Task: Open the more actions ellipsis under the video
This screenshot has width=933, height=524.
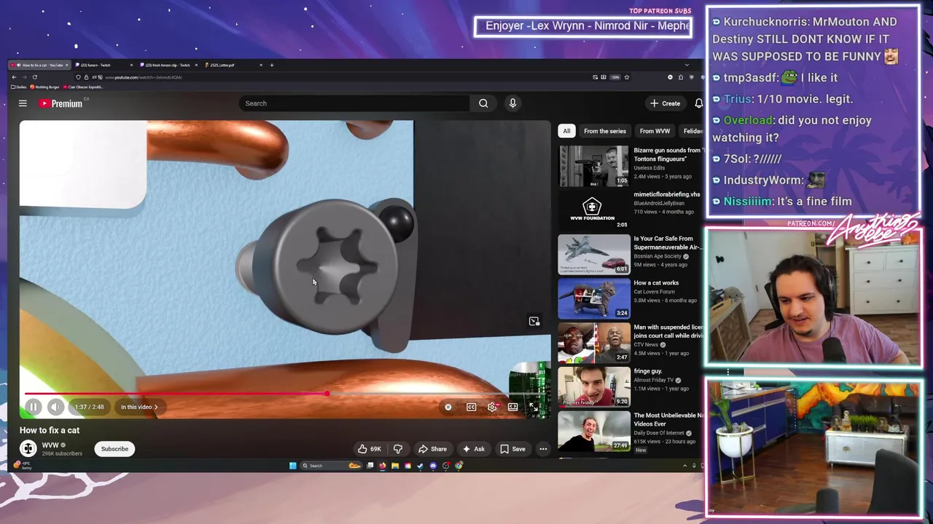Action: coord(543,449)
